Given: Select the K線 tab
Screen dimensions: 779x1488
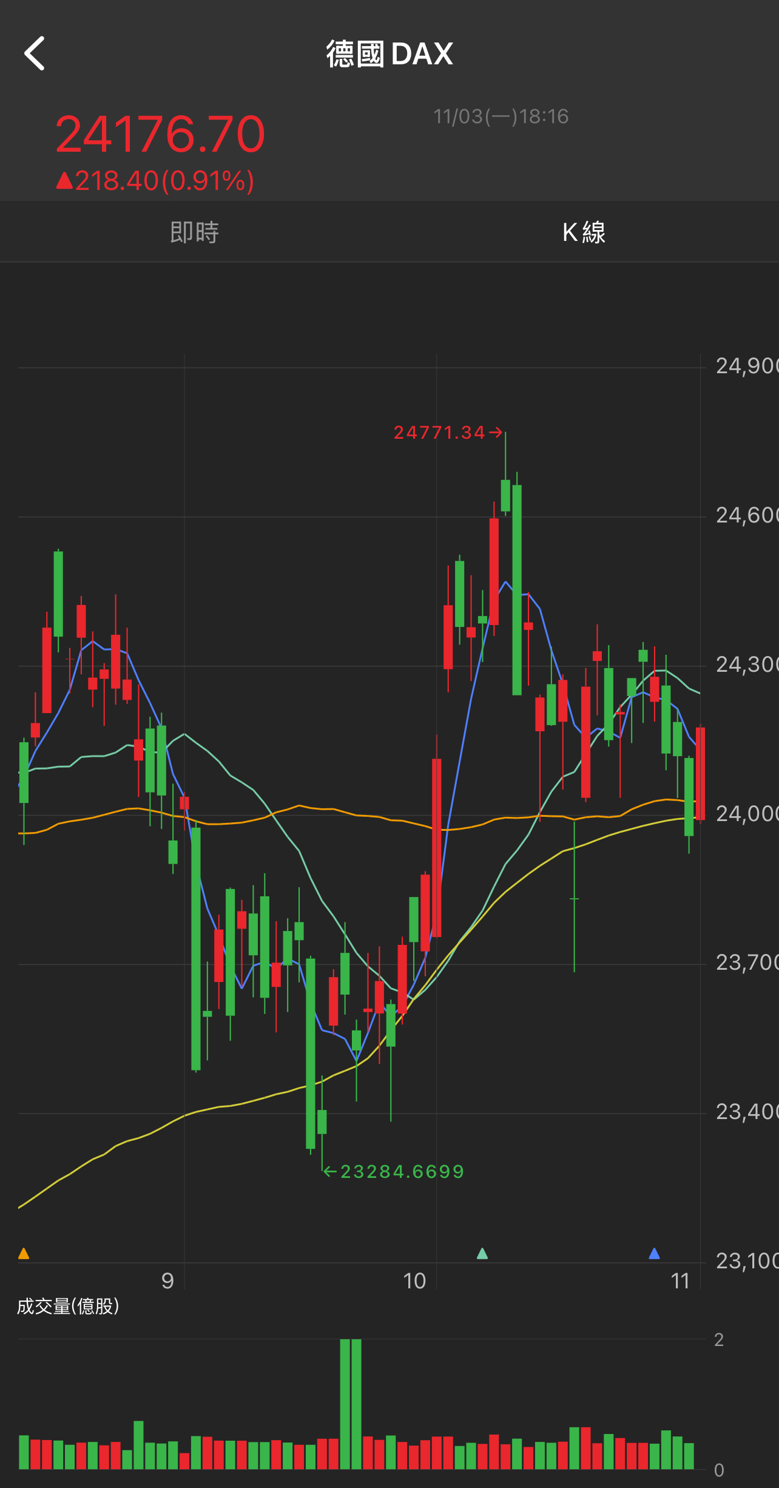Looking at the screenshot, I should tap(584, 232).
